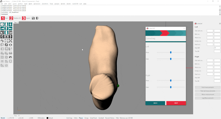This screenshot has height=119, width=221.
Task: Click the rotate arrows tool in left palette
Action: 6,45
